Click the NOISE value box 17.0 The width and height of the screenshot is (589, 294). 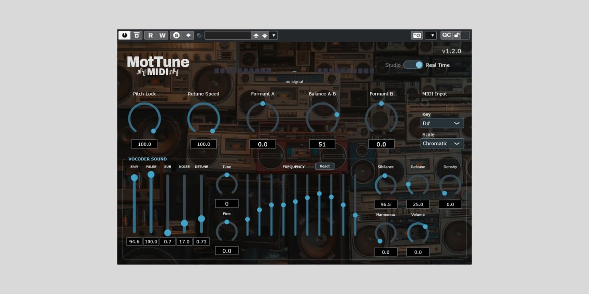coord(184,241)
